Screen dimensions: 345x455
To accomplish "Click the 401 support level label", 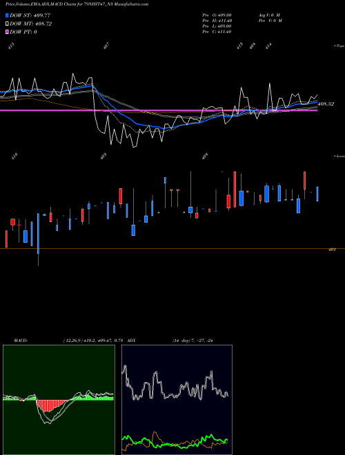I will point(332,250).
